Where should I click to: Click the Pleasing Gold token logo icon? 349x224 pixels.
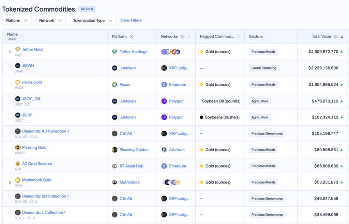pos(18,147)
